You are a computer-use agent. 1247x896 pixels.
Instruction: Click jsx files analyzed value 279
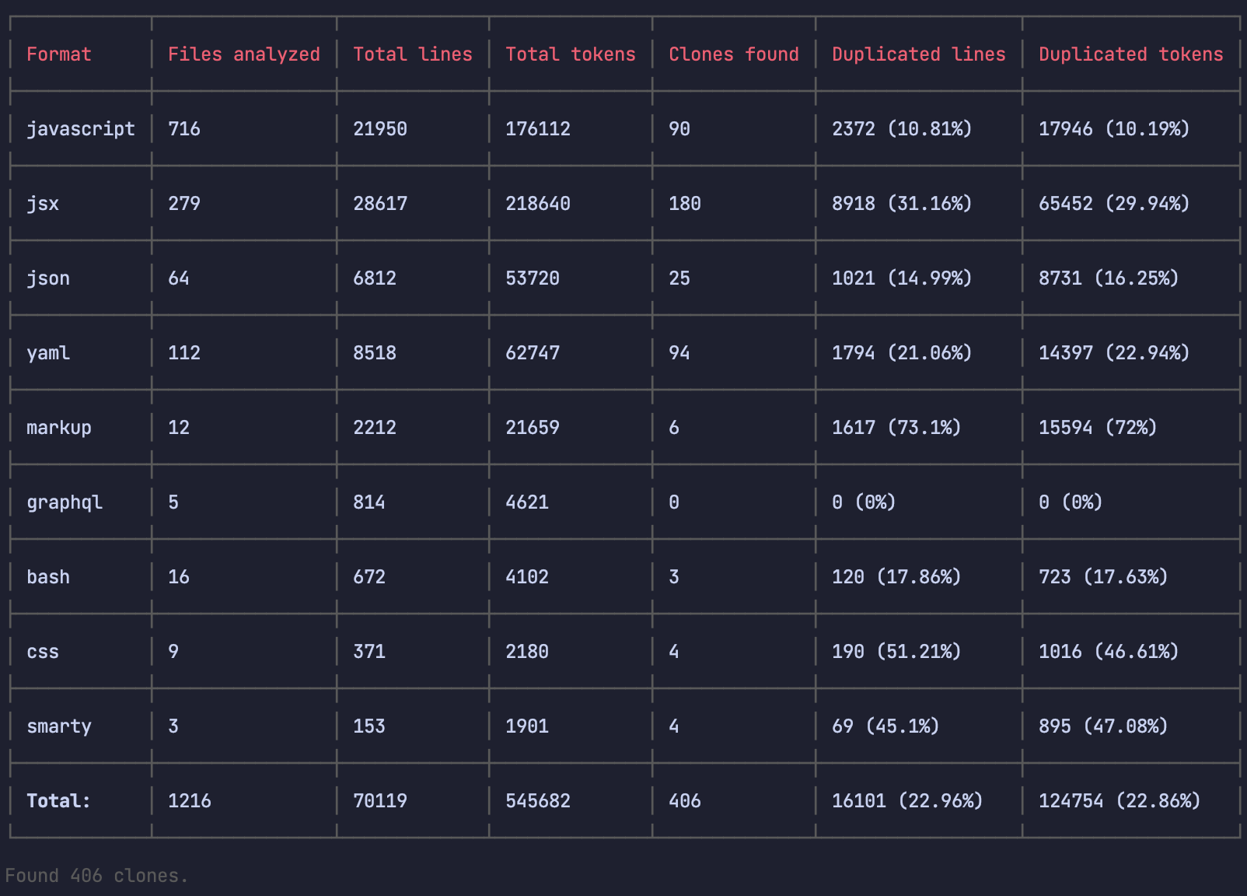tap(184, 204)
